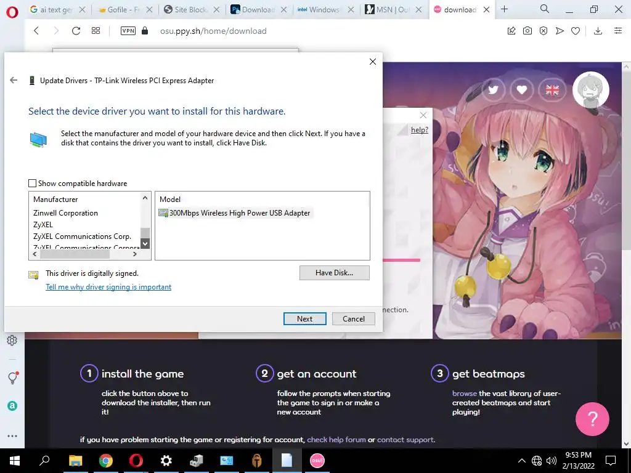Click the Have Disk button
The height and width of the screenshot is (473, 631).
(335, 273)
